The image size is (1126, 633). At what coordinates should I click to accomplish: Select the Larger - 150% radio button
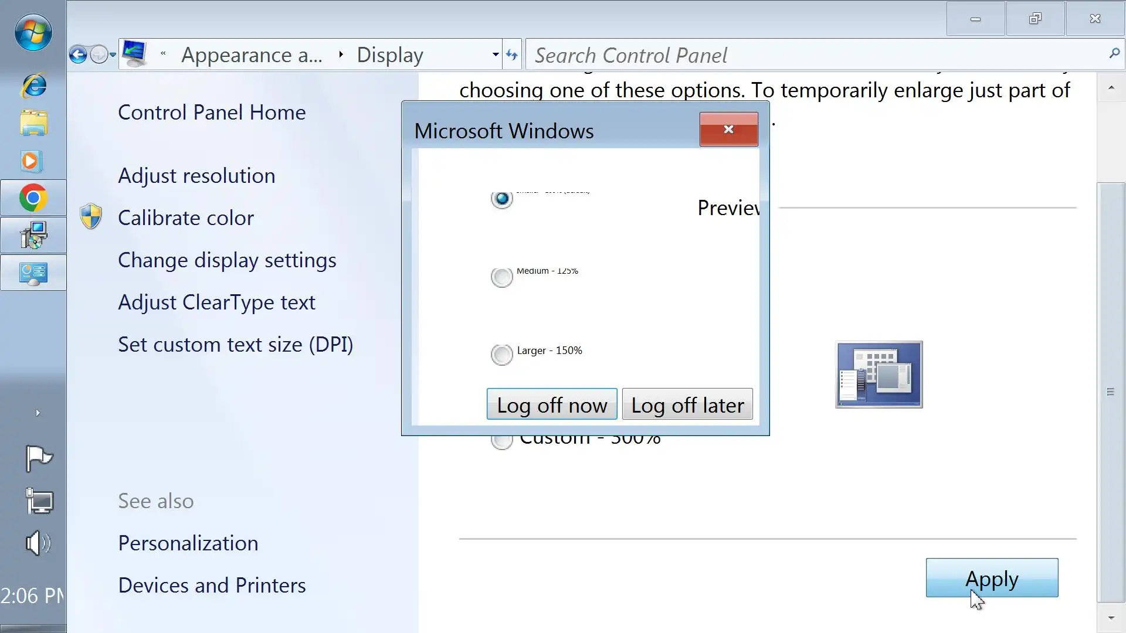point(501,354)
